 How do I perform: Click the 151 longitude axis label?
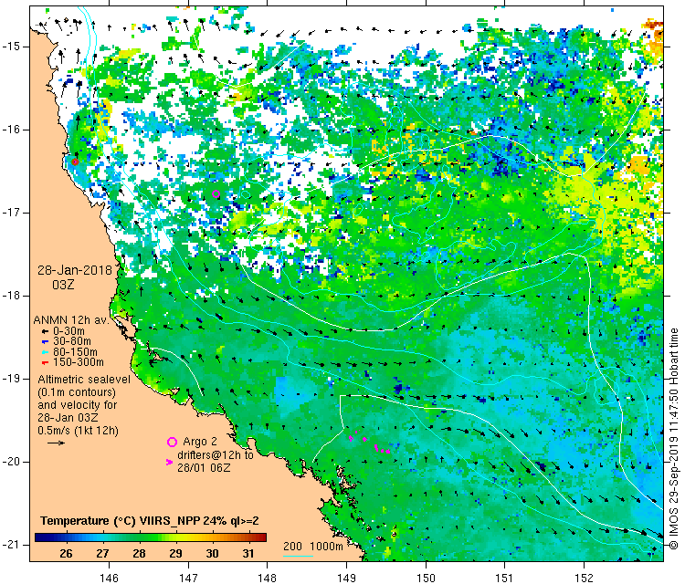point(504,578)
